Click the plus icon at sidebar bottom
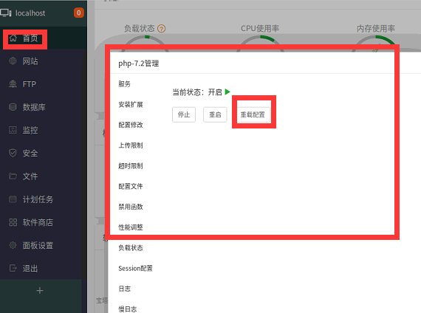 40,291
